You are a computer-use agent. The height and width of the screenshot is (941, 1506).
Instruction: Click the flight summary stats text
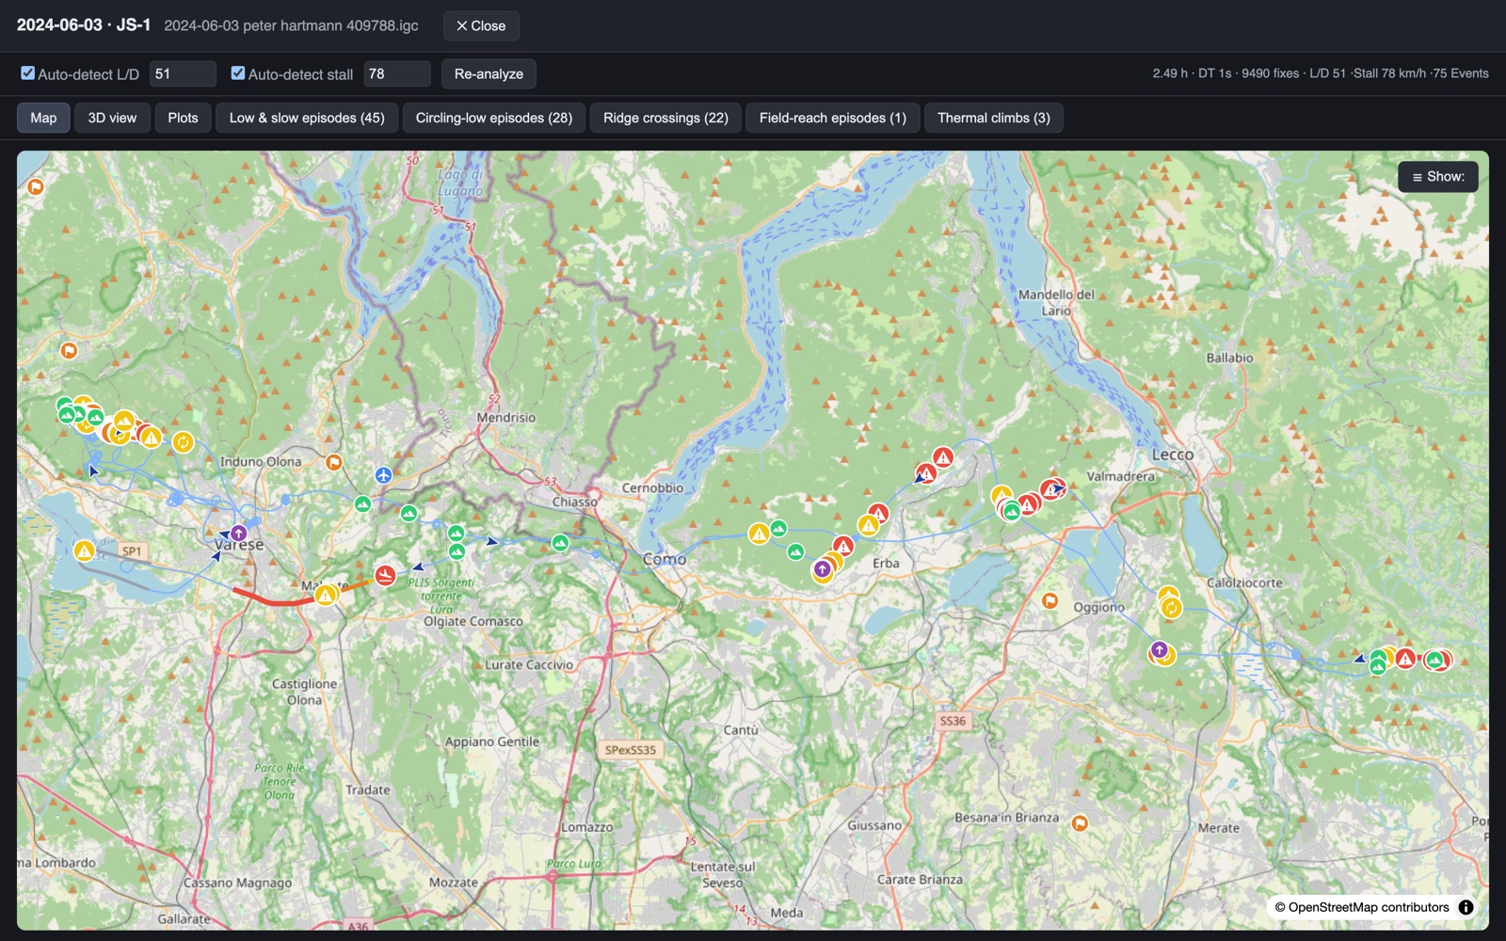tap(1321, 73)
